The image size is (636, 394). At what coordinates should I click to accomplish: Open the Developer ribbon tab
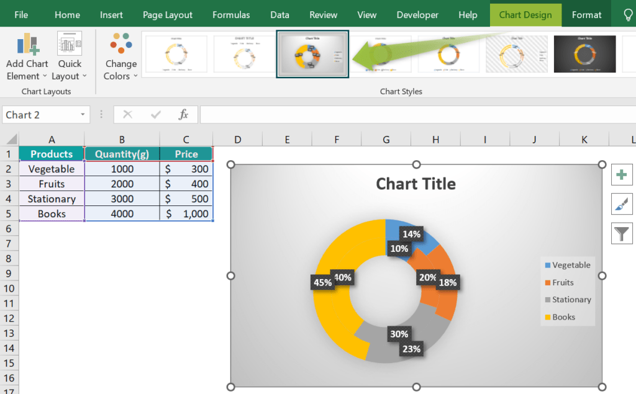point(417,14)
